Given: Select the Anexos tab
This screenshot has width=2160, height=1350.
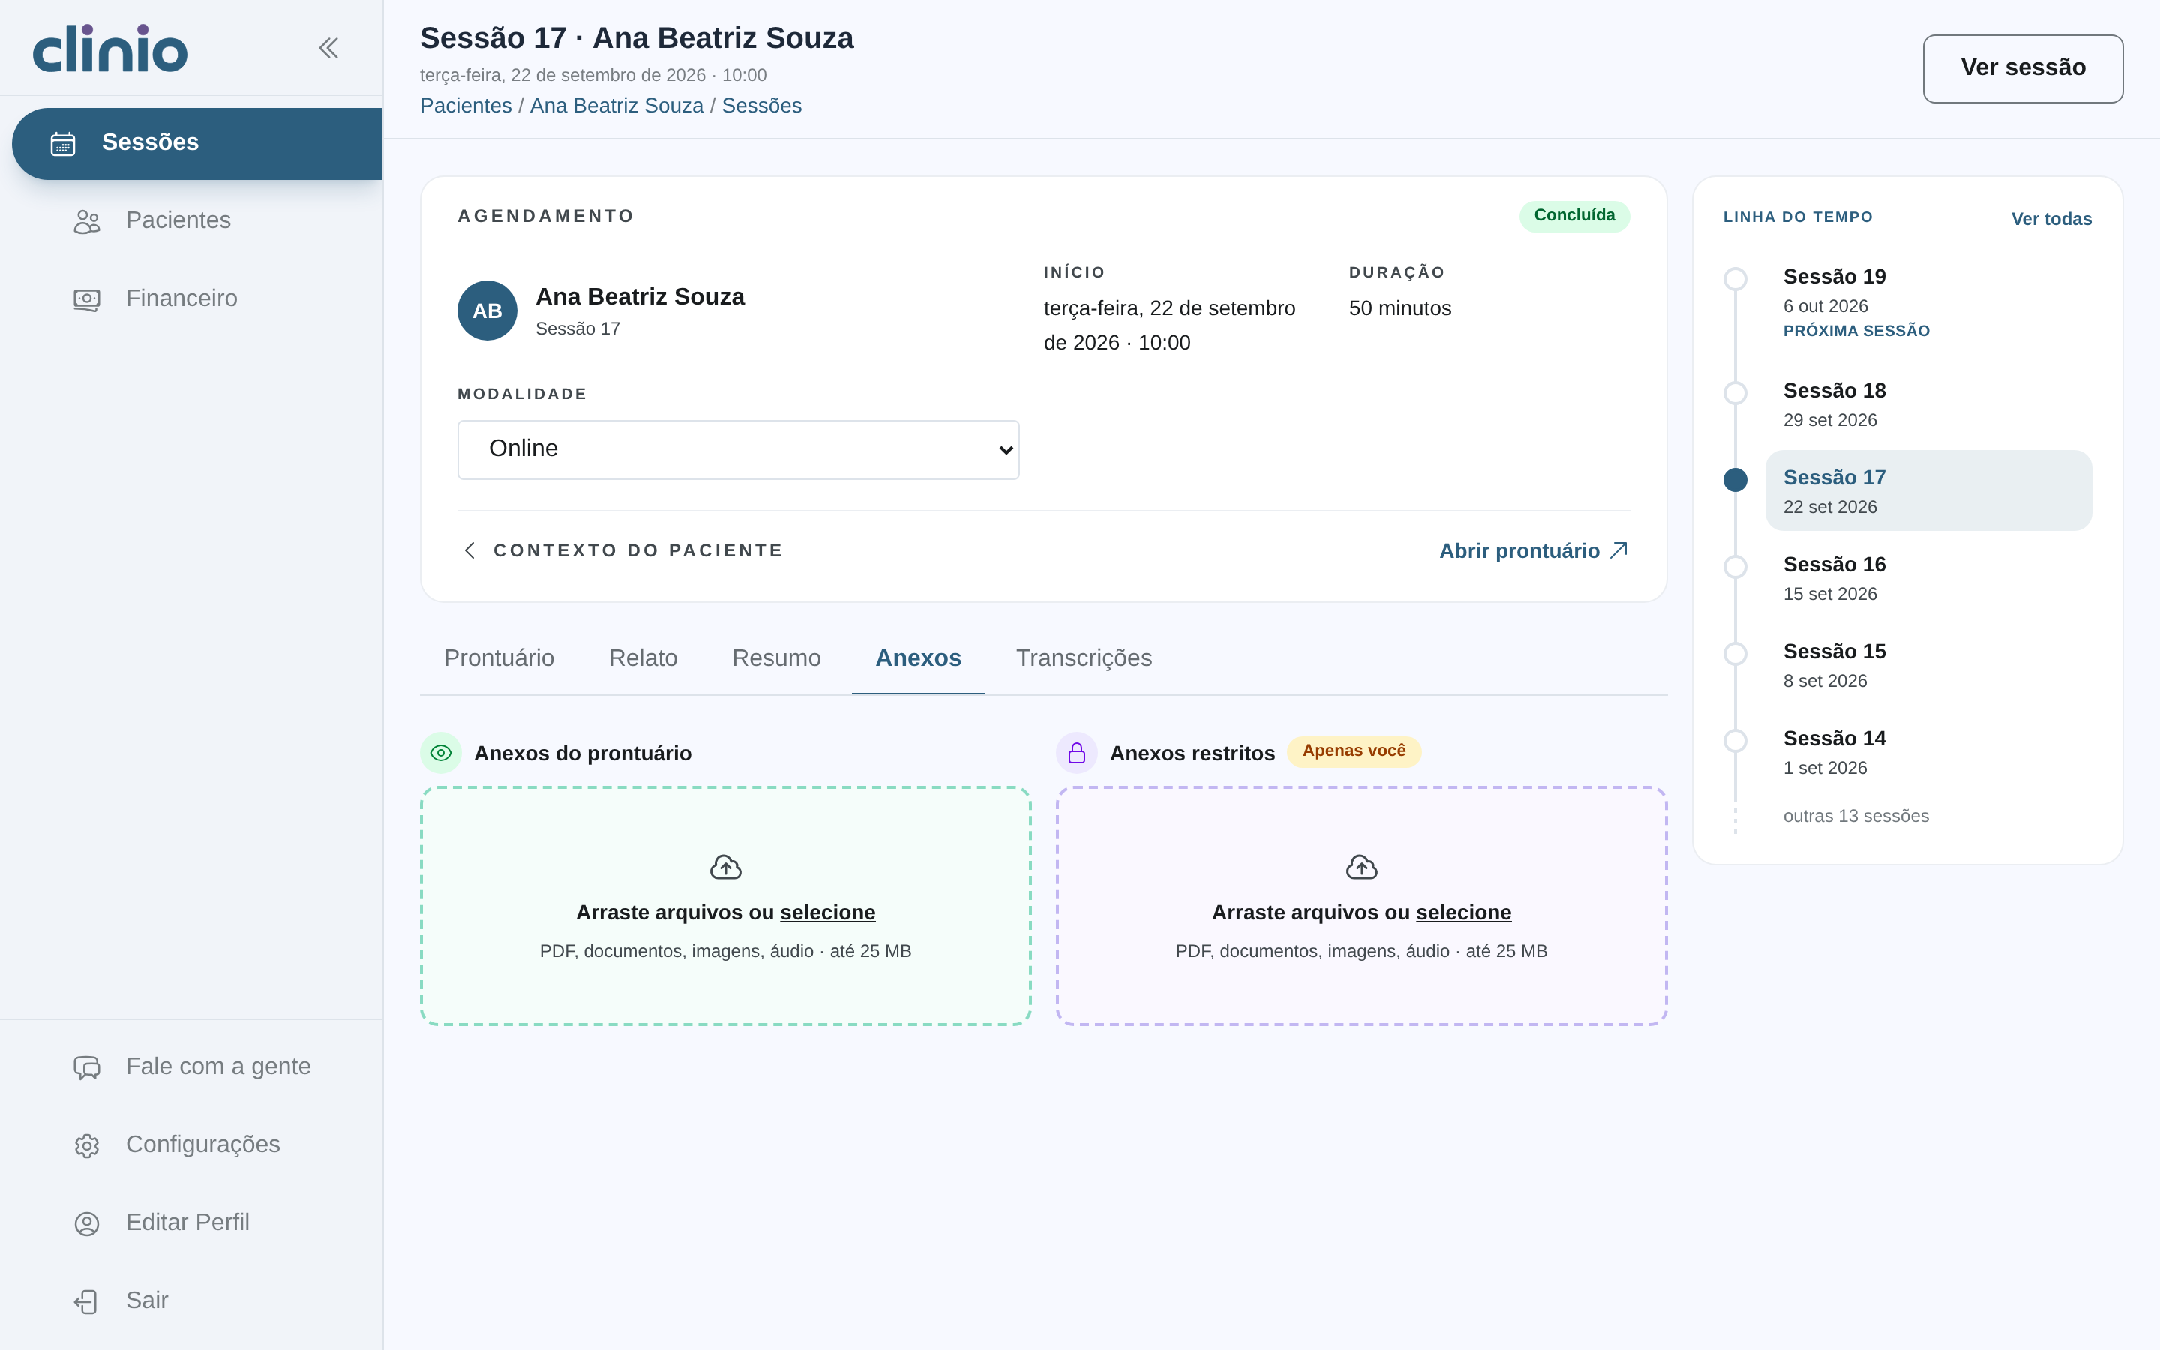Looking at the screenshot, I should (919, 658).
